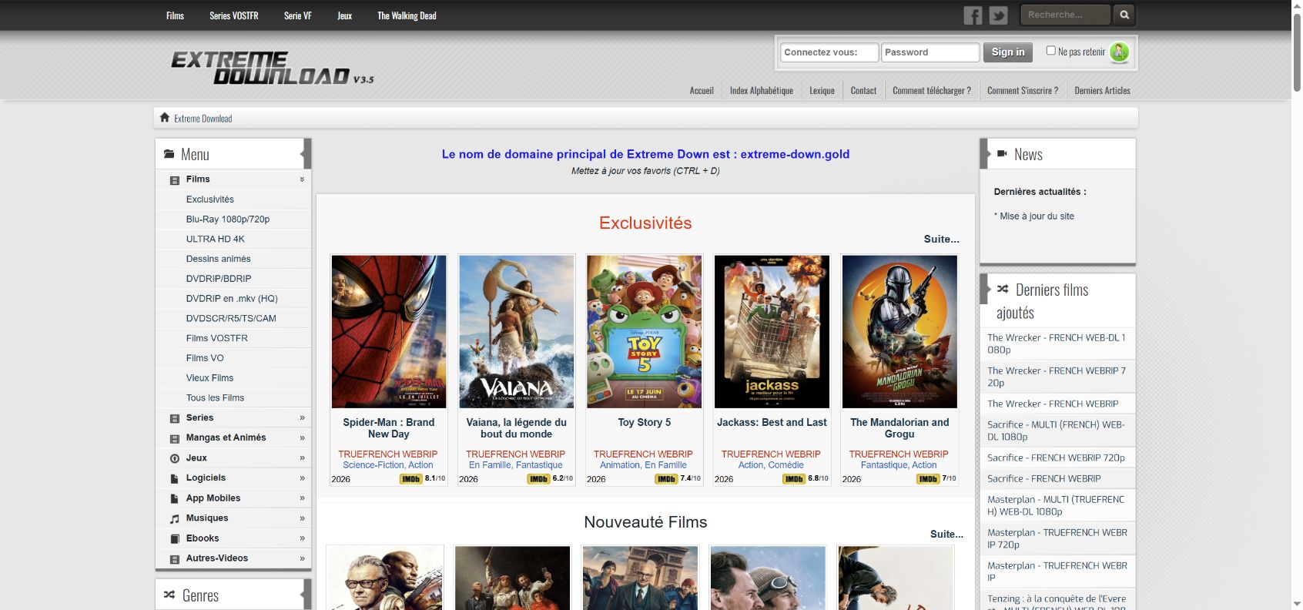Click the music note icon beside Musiques
Viewport: 1303px width, 610px height.
pos(175,518)
